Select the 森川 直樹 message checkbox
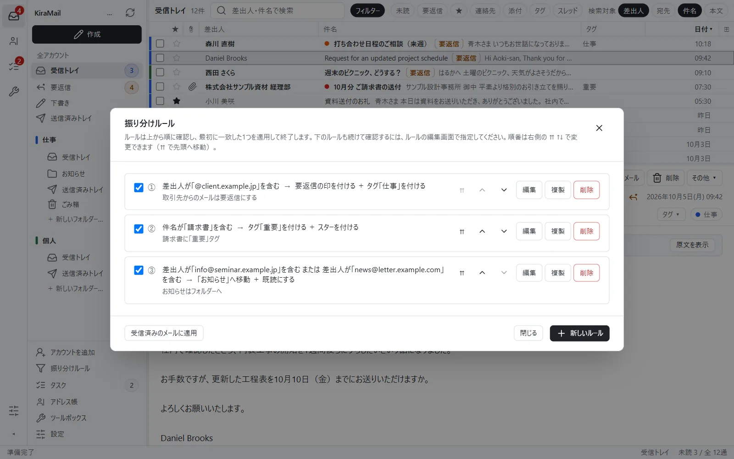 [x=160, y=44]
